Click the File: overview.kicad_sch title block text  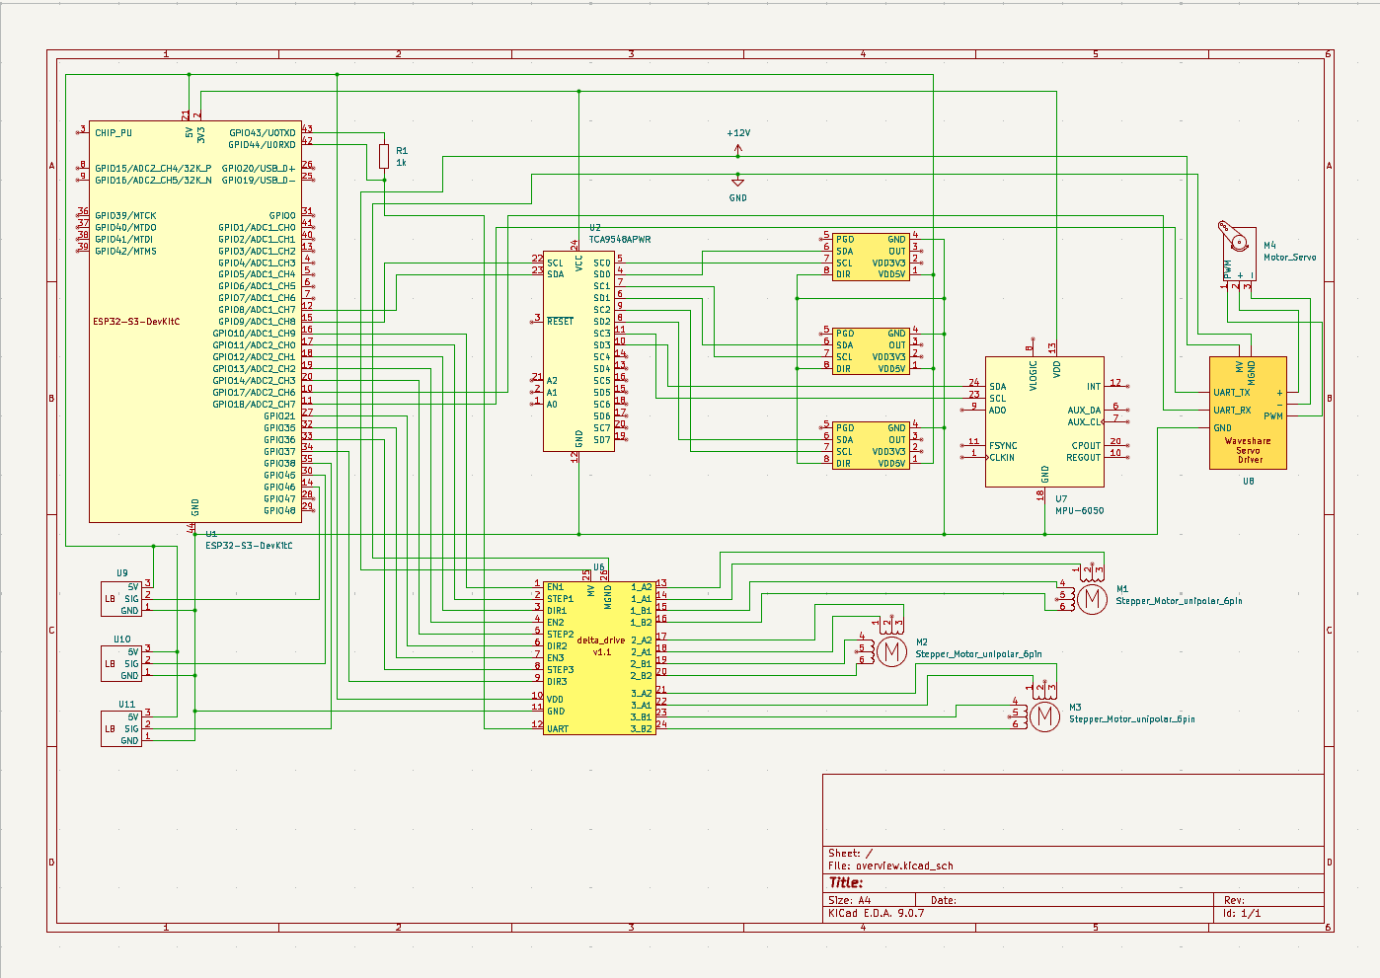pyautogui.click(x=890, y=866)
